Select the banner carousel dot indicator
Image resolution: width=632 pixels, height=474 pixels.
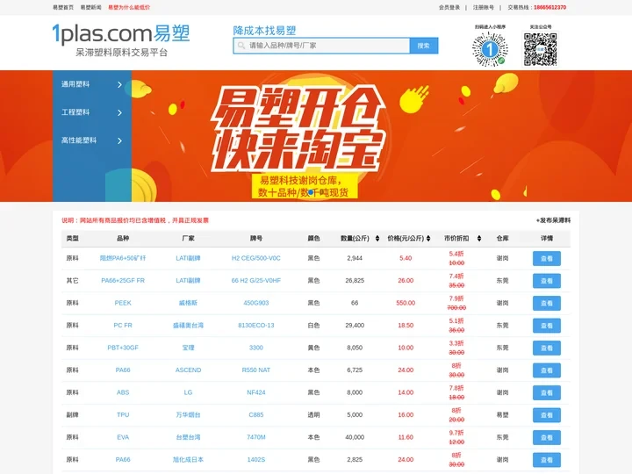311,192
